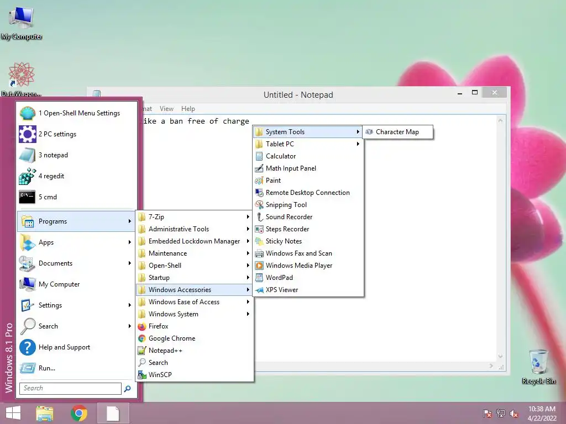Open Google Chrome from Programs menu
This screenshot has width=566, height=424.
(x=194, y=338)
